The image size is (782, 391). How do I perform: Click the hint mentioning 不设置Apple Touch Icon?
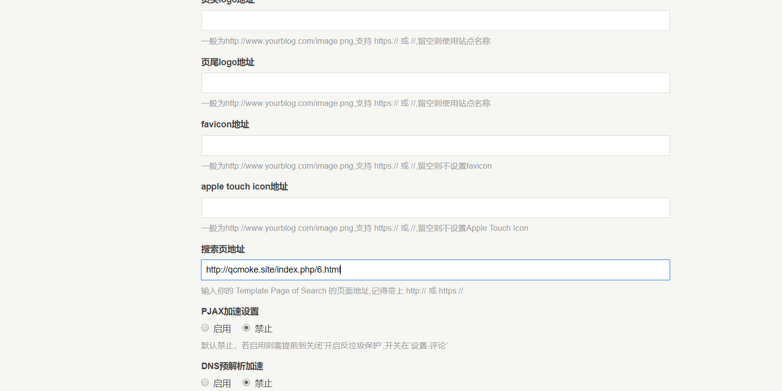(365, 228)
